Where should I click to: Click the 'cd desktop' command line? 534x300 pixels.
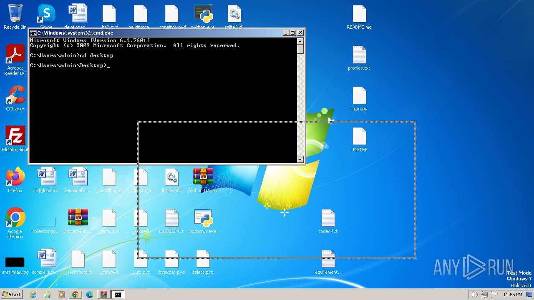pyautogui.click(x=71, y=55)
